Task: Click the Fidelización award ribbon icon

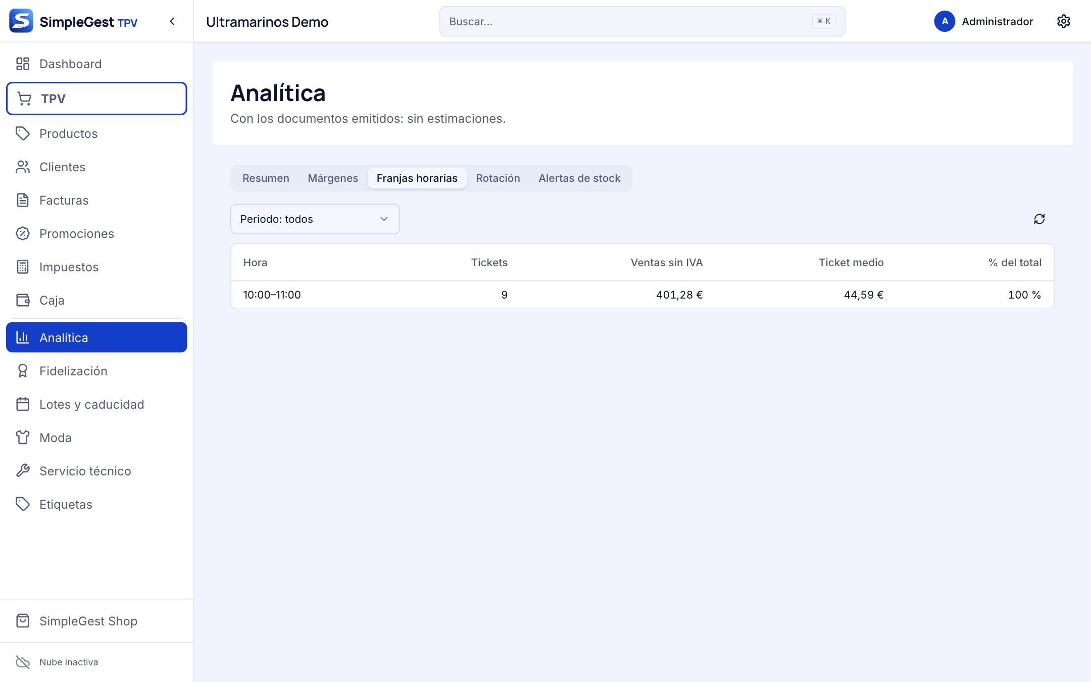Action: pos(23,371)
